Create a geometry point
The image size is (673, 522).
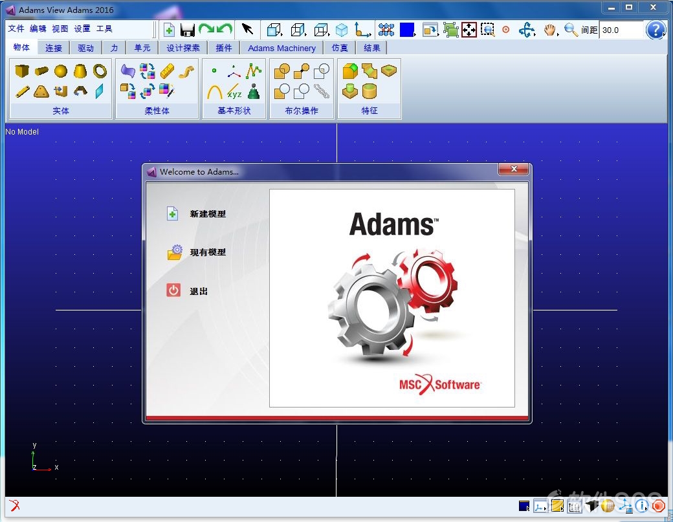pyautogui.click(x=214, y=71)
